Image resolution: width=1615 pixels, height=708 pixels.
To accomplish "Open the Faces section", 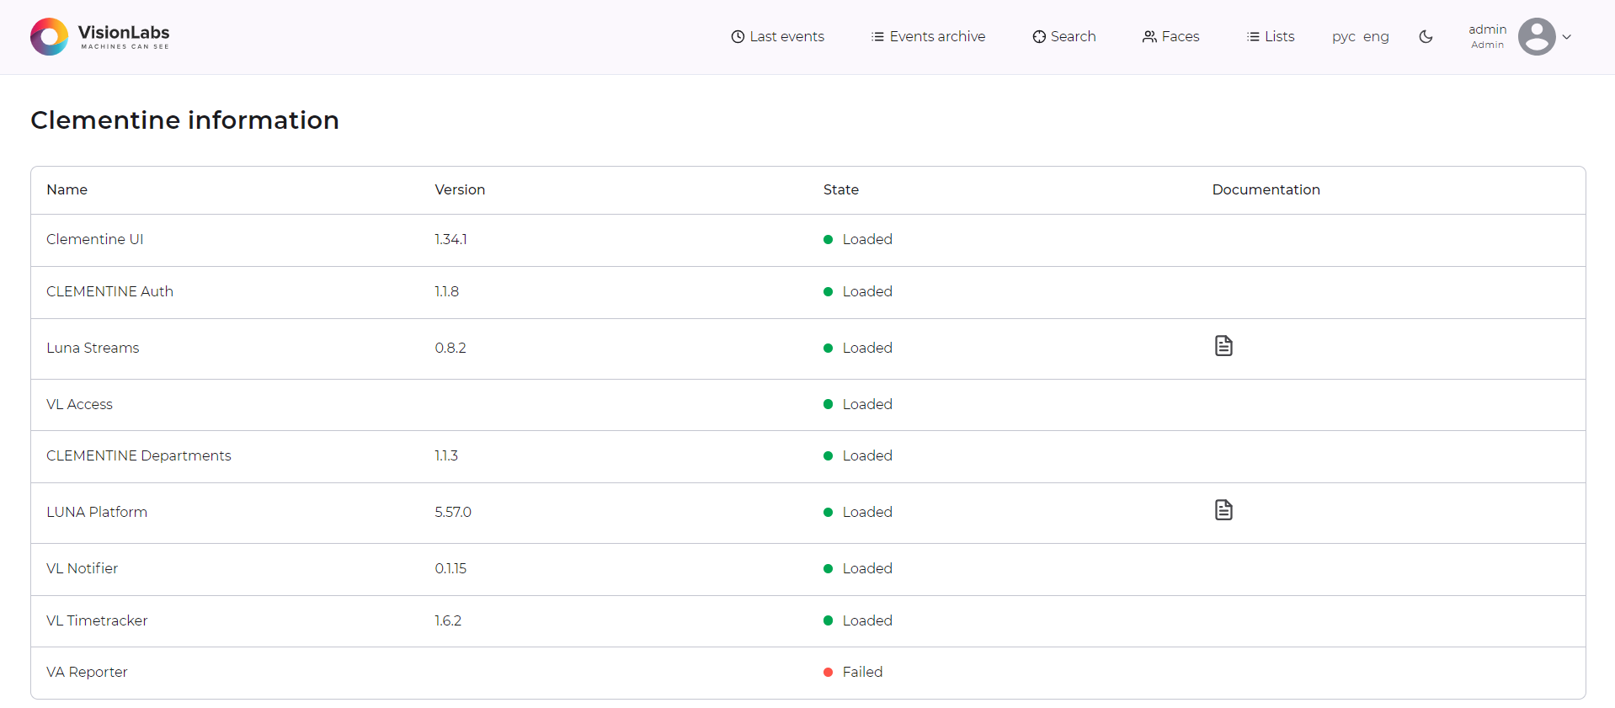I will coord(1170,36).
